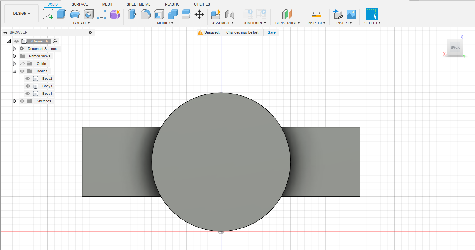The height and width of the screenshot is (250, 475).
Task: Switch to the SURFACE tab
Action: click(80, 4)
